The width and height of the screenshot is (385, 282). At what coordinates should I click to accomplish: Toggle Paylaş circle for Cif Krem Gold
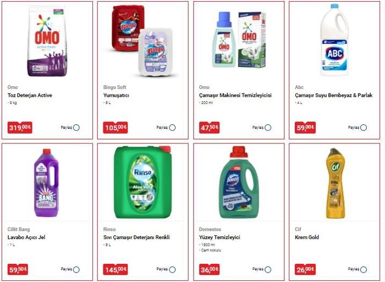(x=364, y=270)
